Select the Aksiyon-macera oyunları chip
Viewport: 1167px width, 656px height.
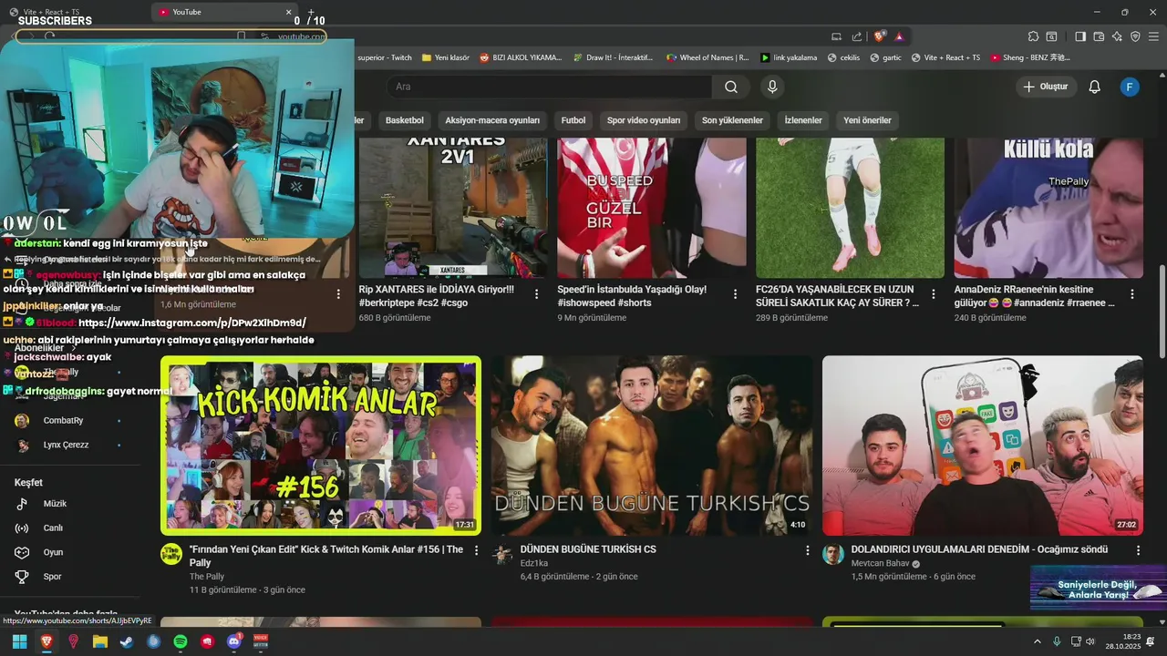pos(492,120)
